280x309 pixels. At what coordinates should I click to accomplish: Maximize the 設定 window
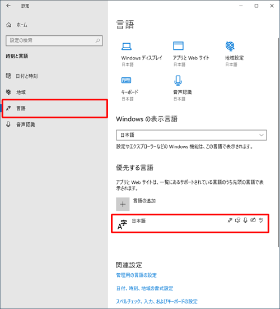256,6
